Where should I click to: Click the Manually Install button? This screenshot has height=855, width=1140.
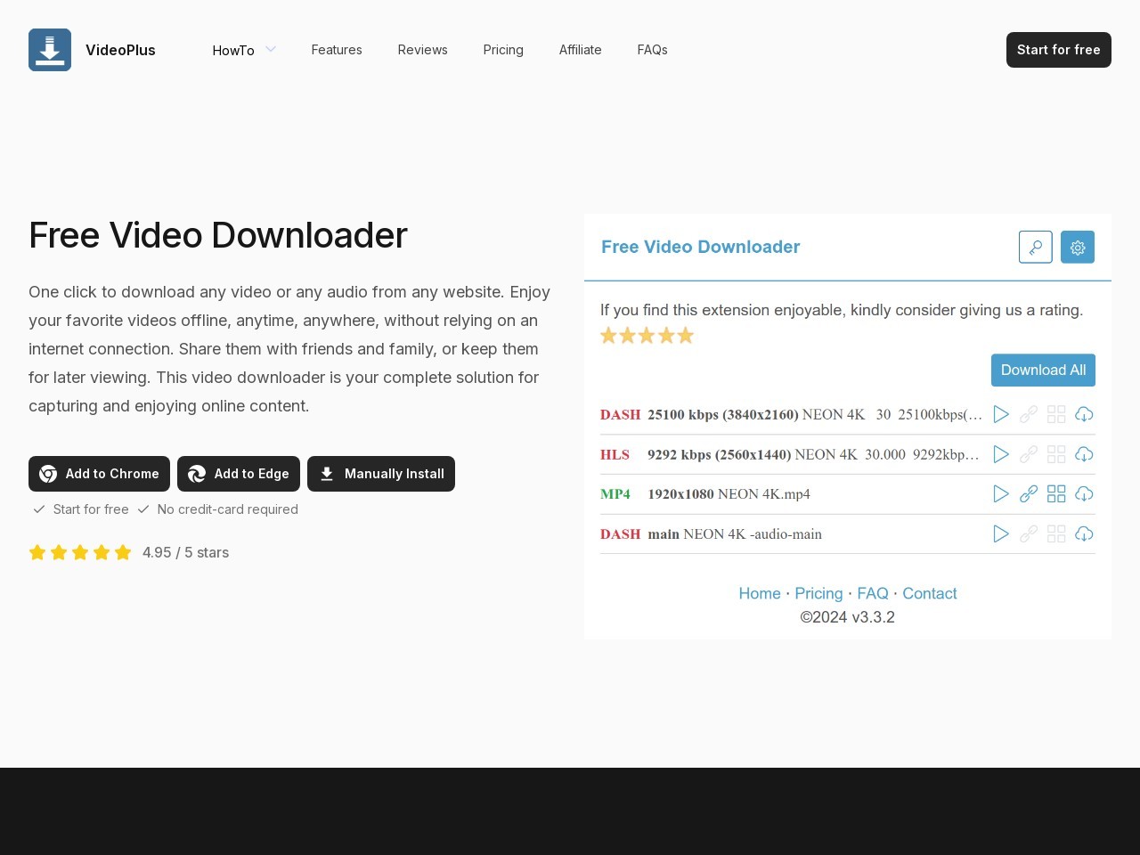point(381,474)
